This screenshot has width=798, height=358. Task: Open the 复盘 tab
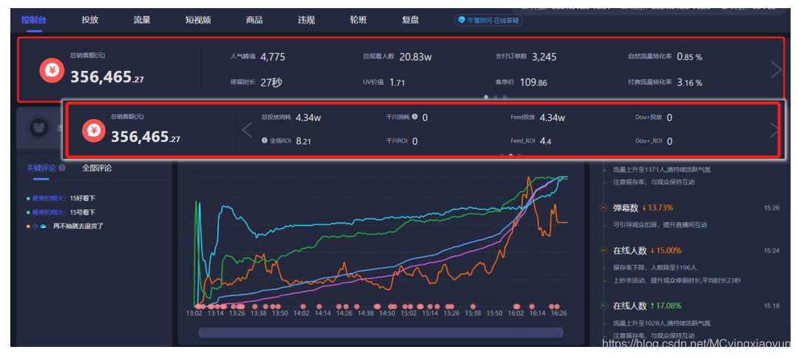[x=410, y=21]
